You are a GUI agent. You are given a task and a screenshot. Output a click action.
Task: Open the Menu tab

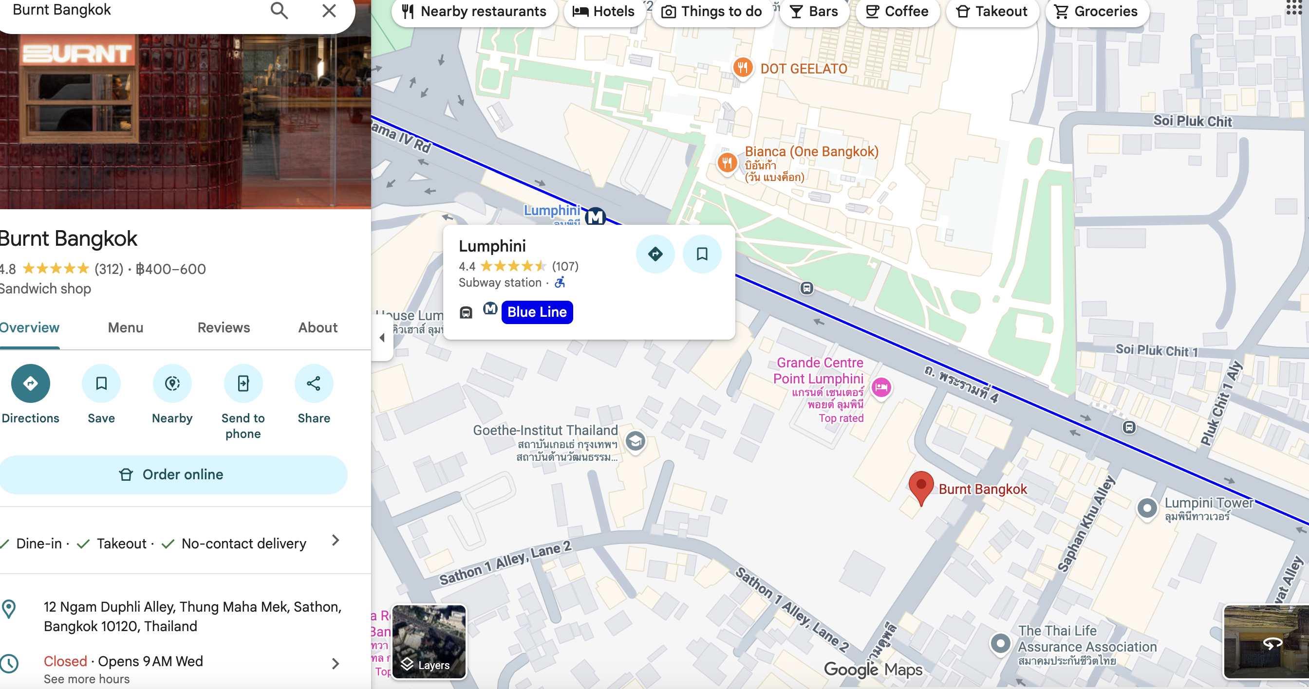[126, 327]
